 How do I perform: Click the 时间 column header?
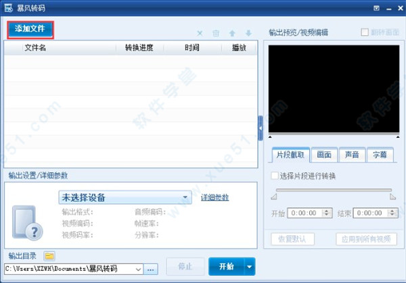point(192,47)
